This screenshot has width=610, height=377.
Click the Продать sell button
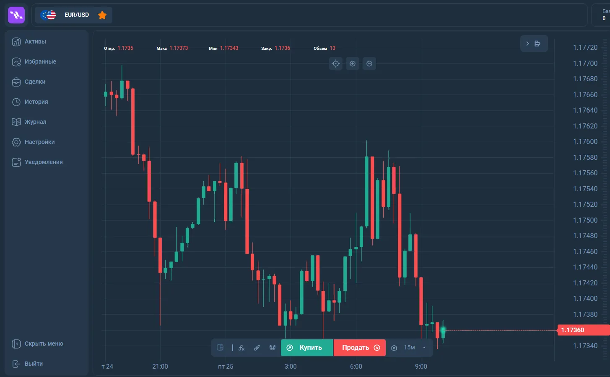point(360,348)
